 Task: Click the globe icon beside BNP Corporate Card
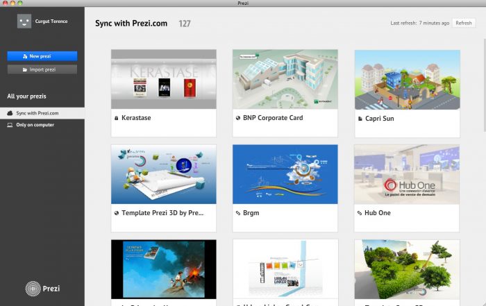[x=237, y=118]
